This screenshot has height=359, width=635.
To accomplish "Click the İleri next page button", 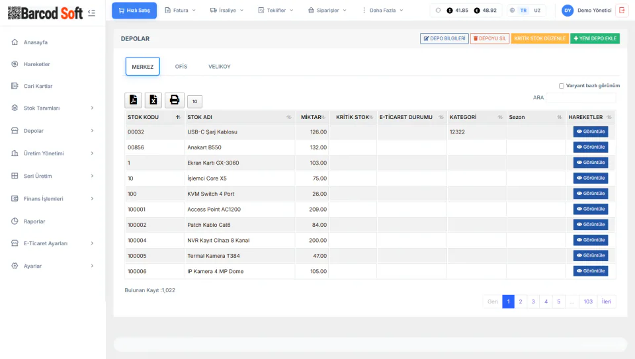I will coord(607,301).
